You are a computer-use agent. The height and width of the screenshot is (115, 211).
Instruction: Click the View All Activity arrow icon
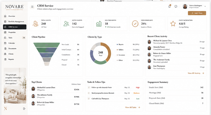click(203, 73)
